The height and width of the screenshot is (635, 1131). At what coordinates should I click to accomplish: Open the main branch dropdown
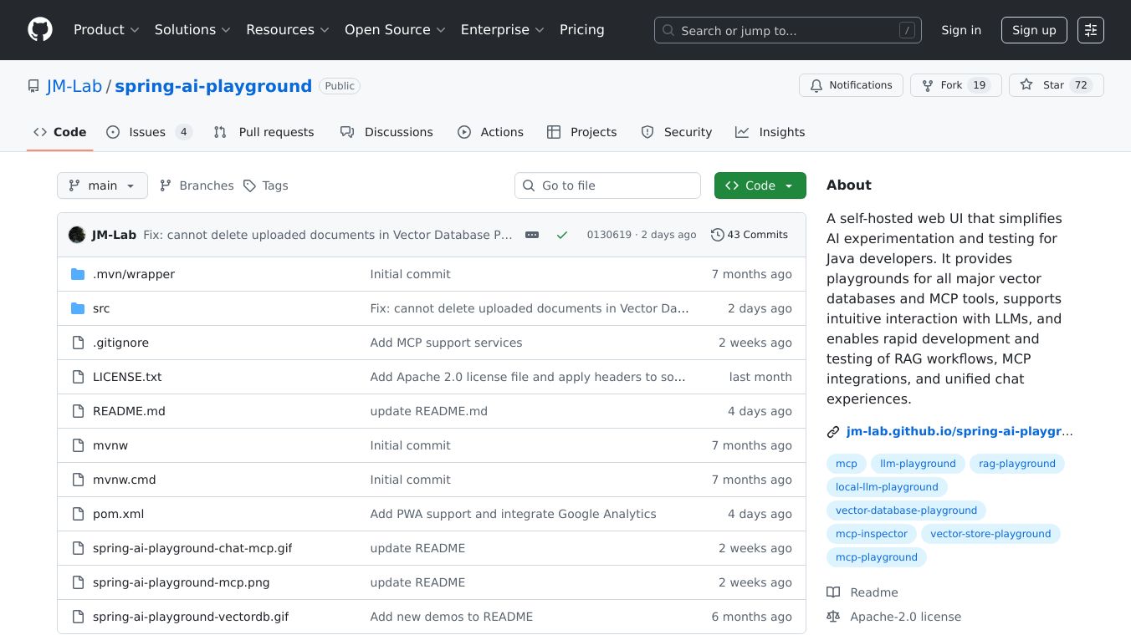[x=102, y=185]
